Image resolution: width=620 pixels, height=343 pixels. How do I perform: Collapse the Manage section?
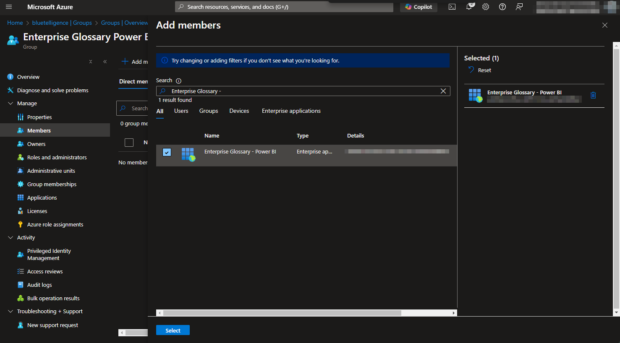tap(10, 104)
